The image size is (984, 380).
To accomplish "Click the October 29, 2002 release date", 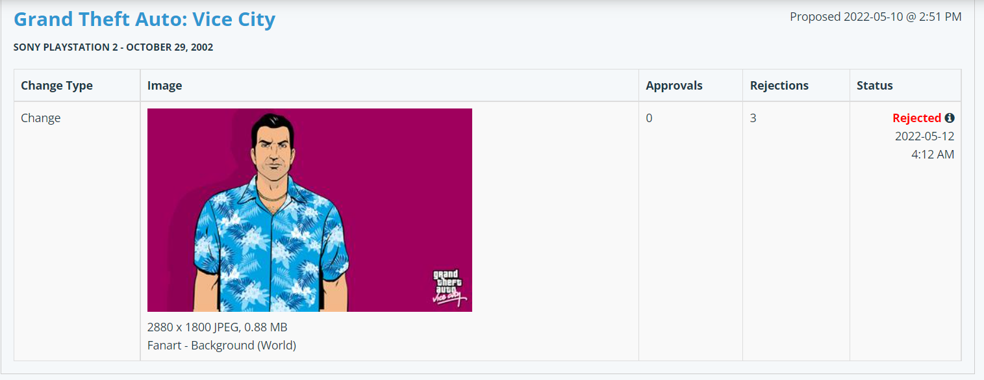I will pos(164,47).
